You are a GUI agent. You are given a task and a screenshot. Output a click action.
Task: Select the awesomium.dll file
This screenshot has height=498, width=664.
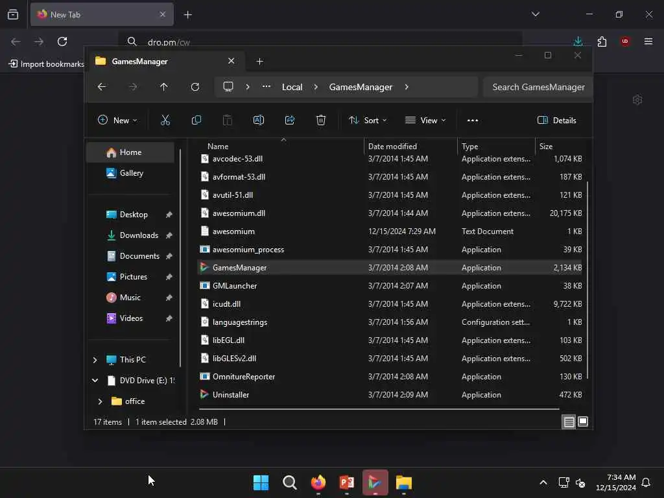point(390,213)
